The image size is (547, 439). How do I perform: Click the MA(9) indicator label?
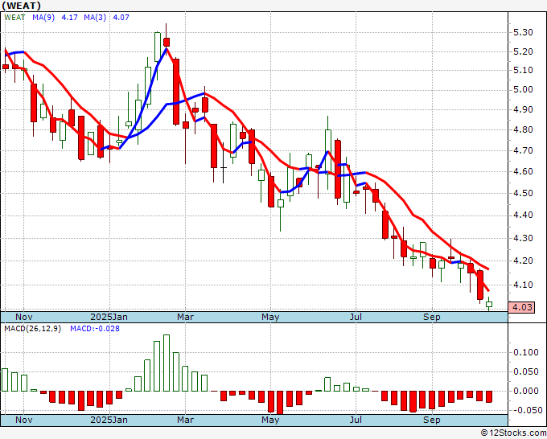click(x=43, y=18)
